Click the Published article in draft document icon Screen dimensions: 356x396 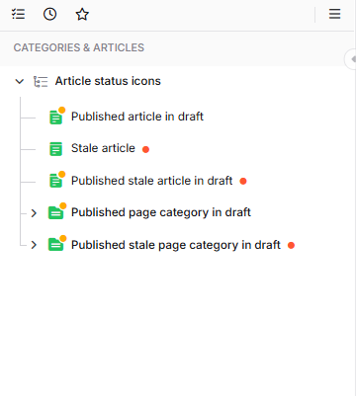pyautogui.click(x=56, y=116)
